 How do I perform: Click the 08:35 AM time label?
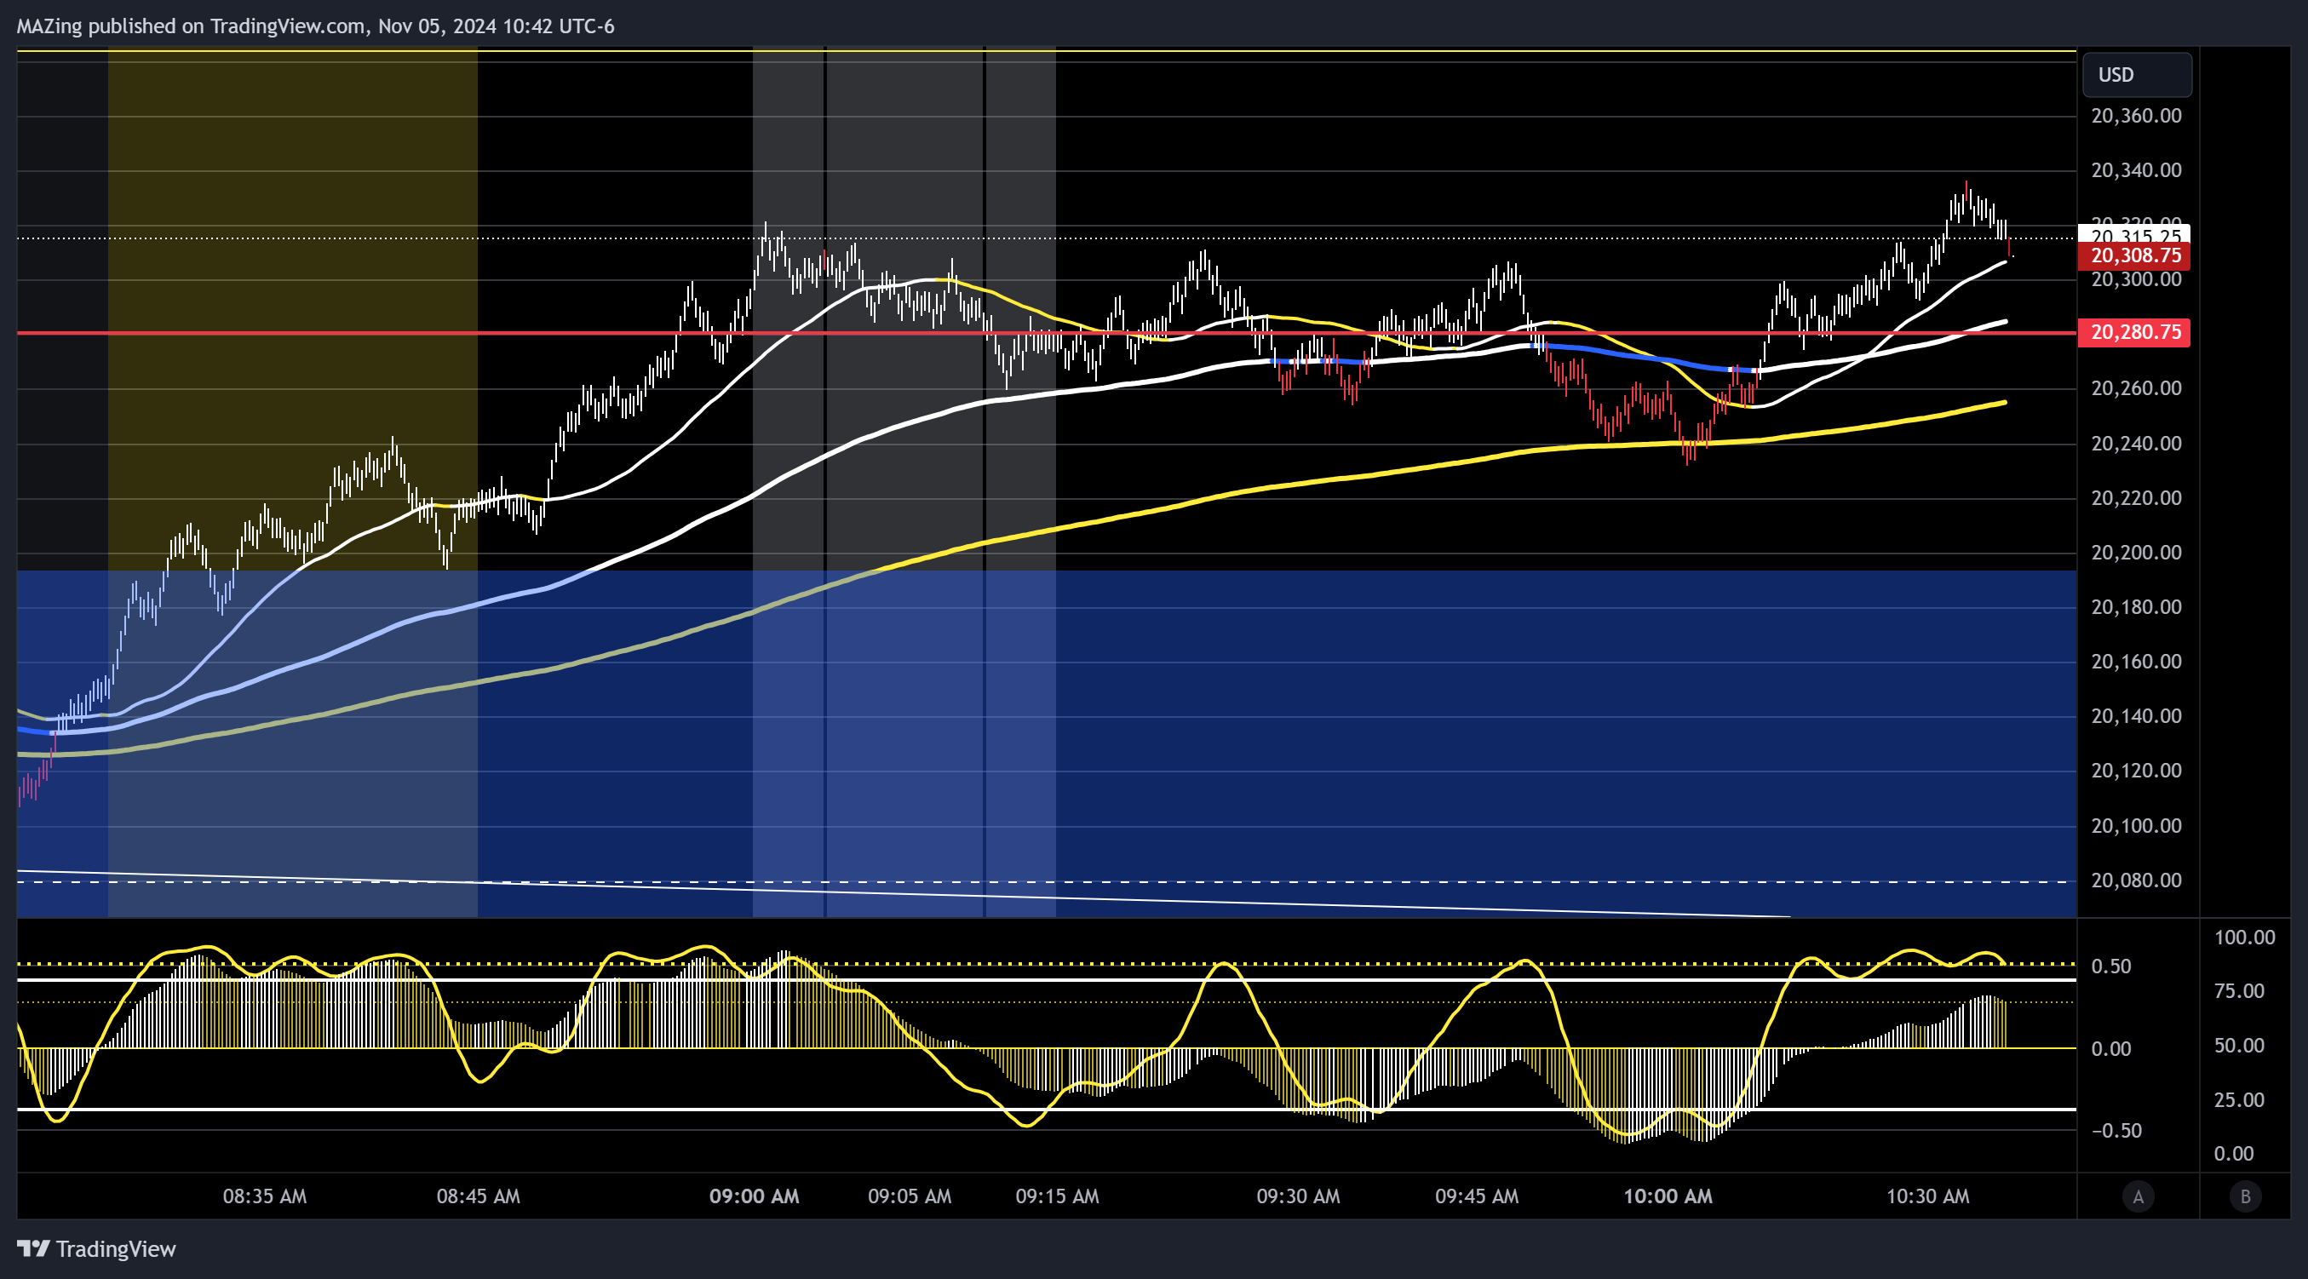[x=264, y=1196]
